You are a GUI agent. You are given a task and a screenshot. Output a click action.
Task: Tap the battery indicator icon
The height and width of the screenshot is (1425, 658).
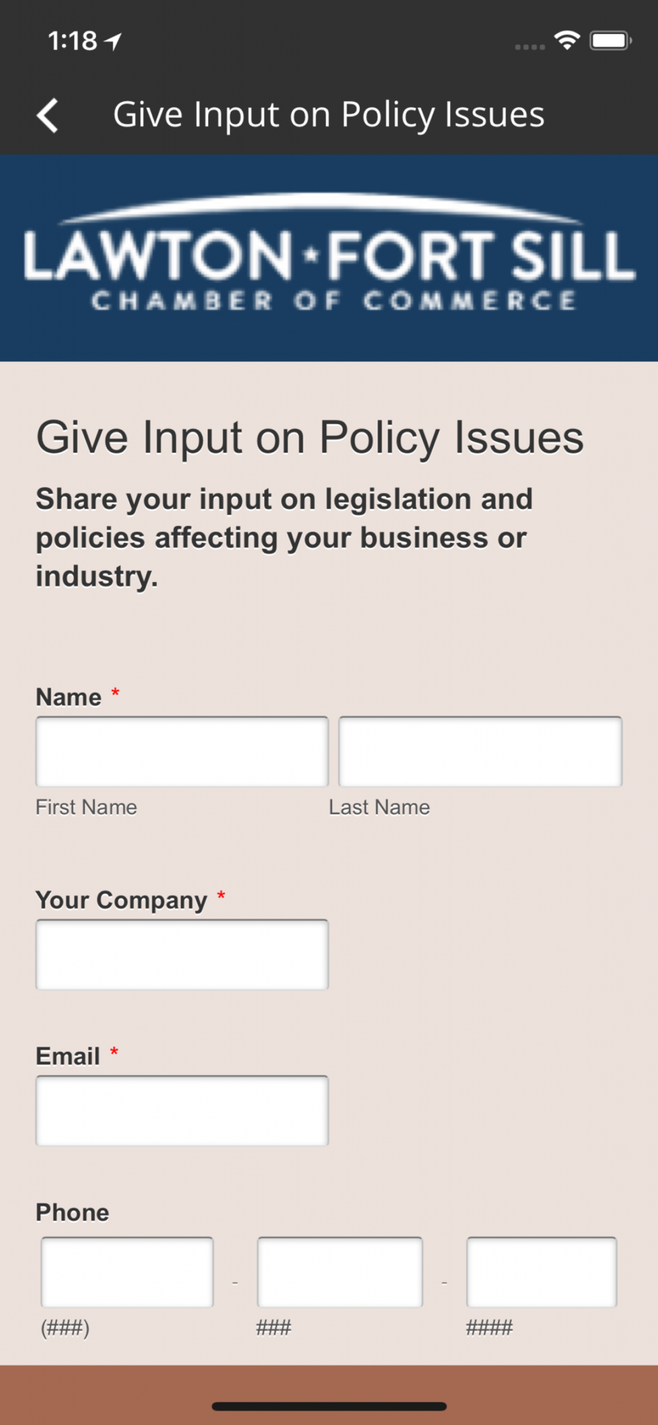point(610,41)
